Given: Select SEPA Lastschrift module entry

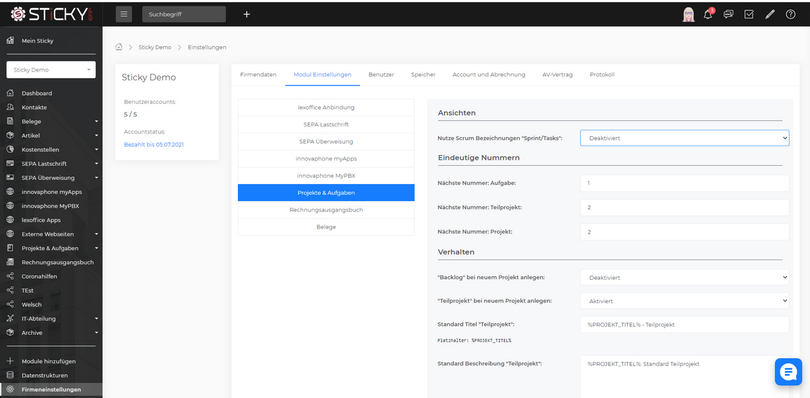Looking at the screenshot, I should 326,125.
